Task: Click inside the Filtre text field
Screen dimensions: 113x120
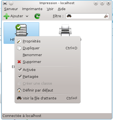Action: (x=87, y=16)
